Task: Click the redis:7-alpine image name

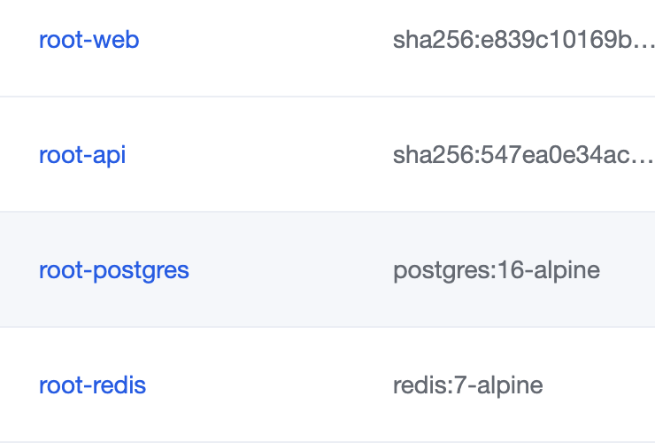Action: (x=467, y=385)
